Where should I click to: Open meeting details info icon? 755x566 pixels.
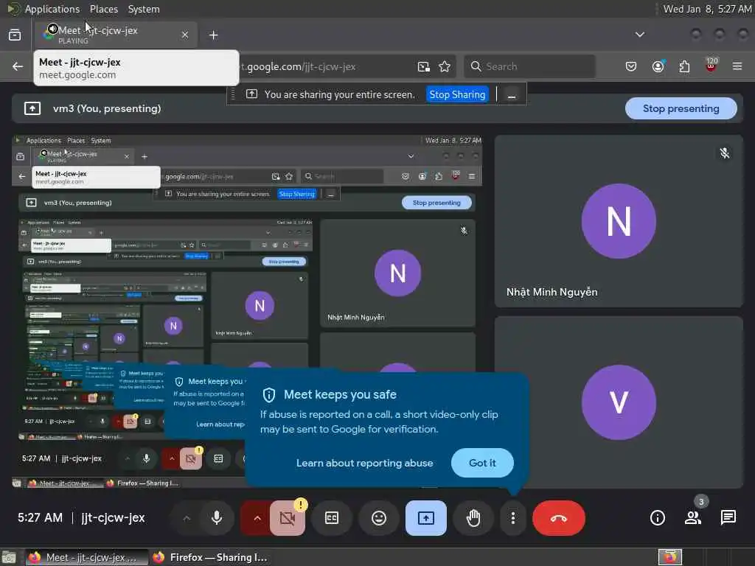click(657, 518)
